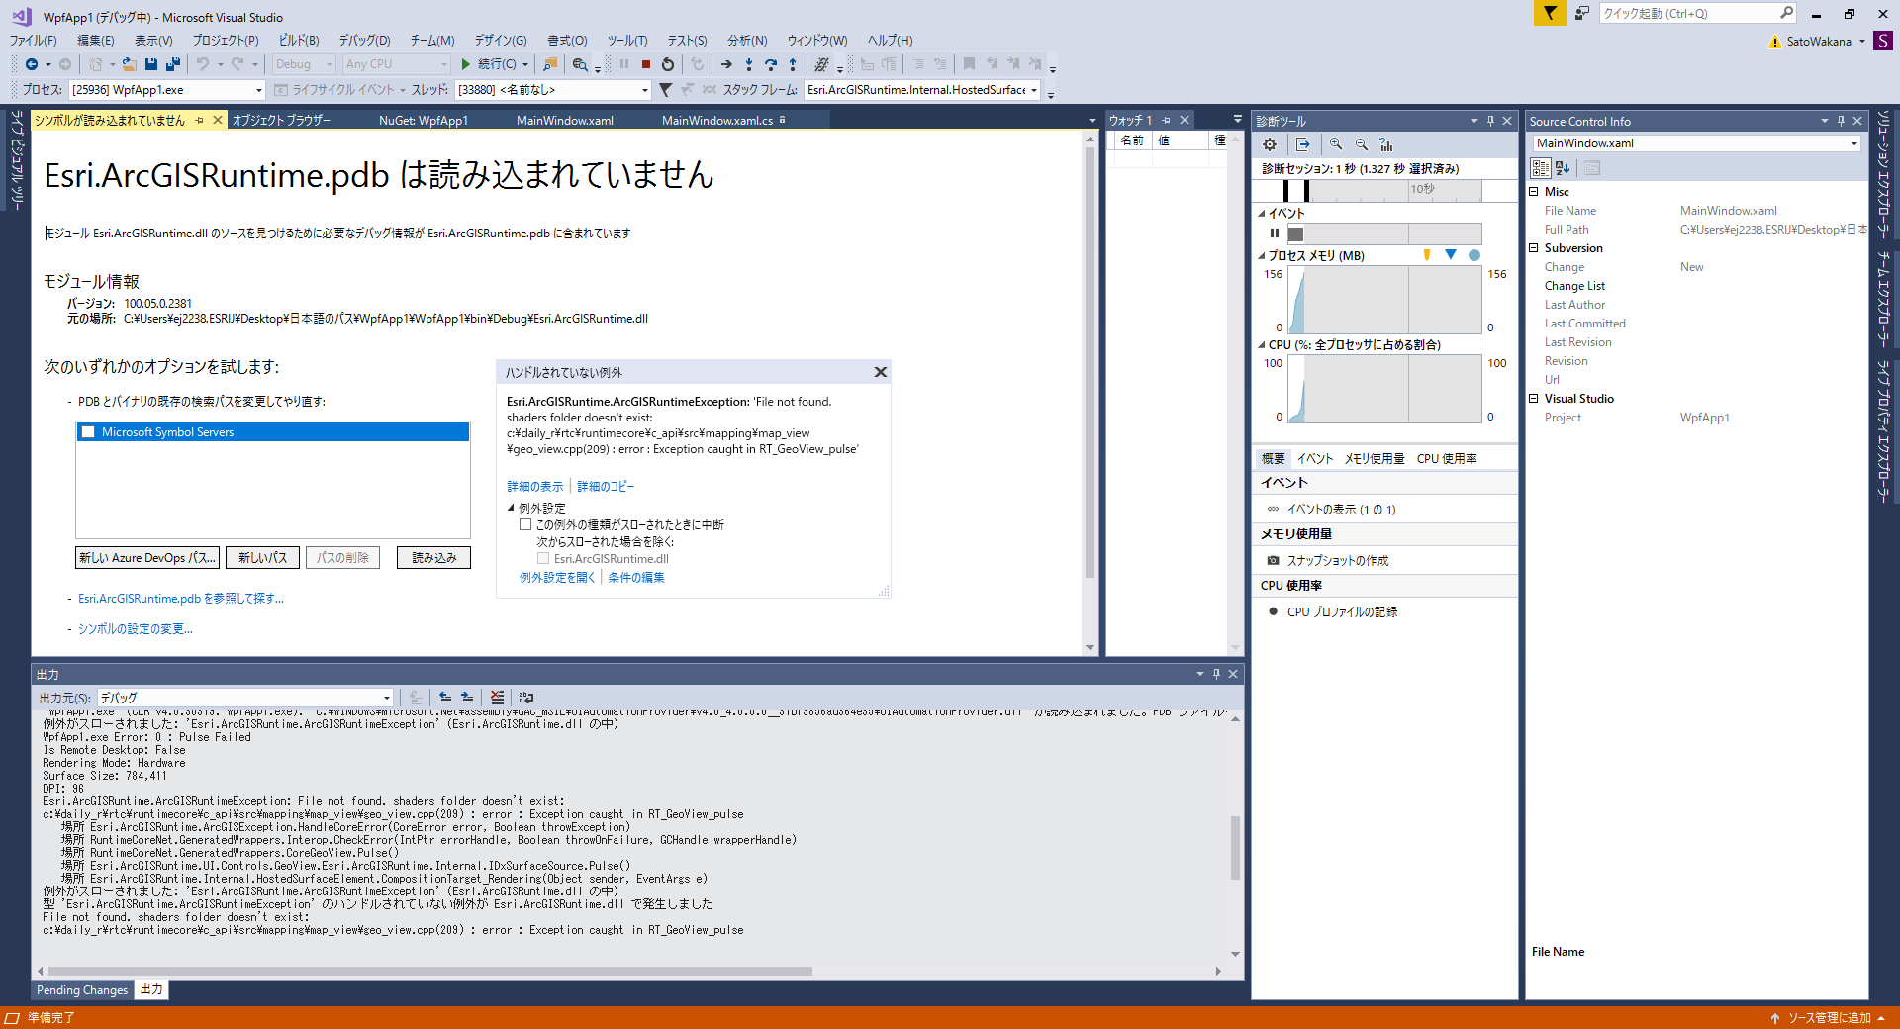Image resolution: width=1900 pixels, height=1029 pixels.
Task: Pin the Source Control Info panel
Action: [1841, 121]
